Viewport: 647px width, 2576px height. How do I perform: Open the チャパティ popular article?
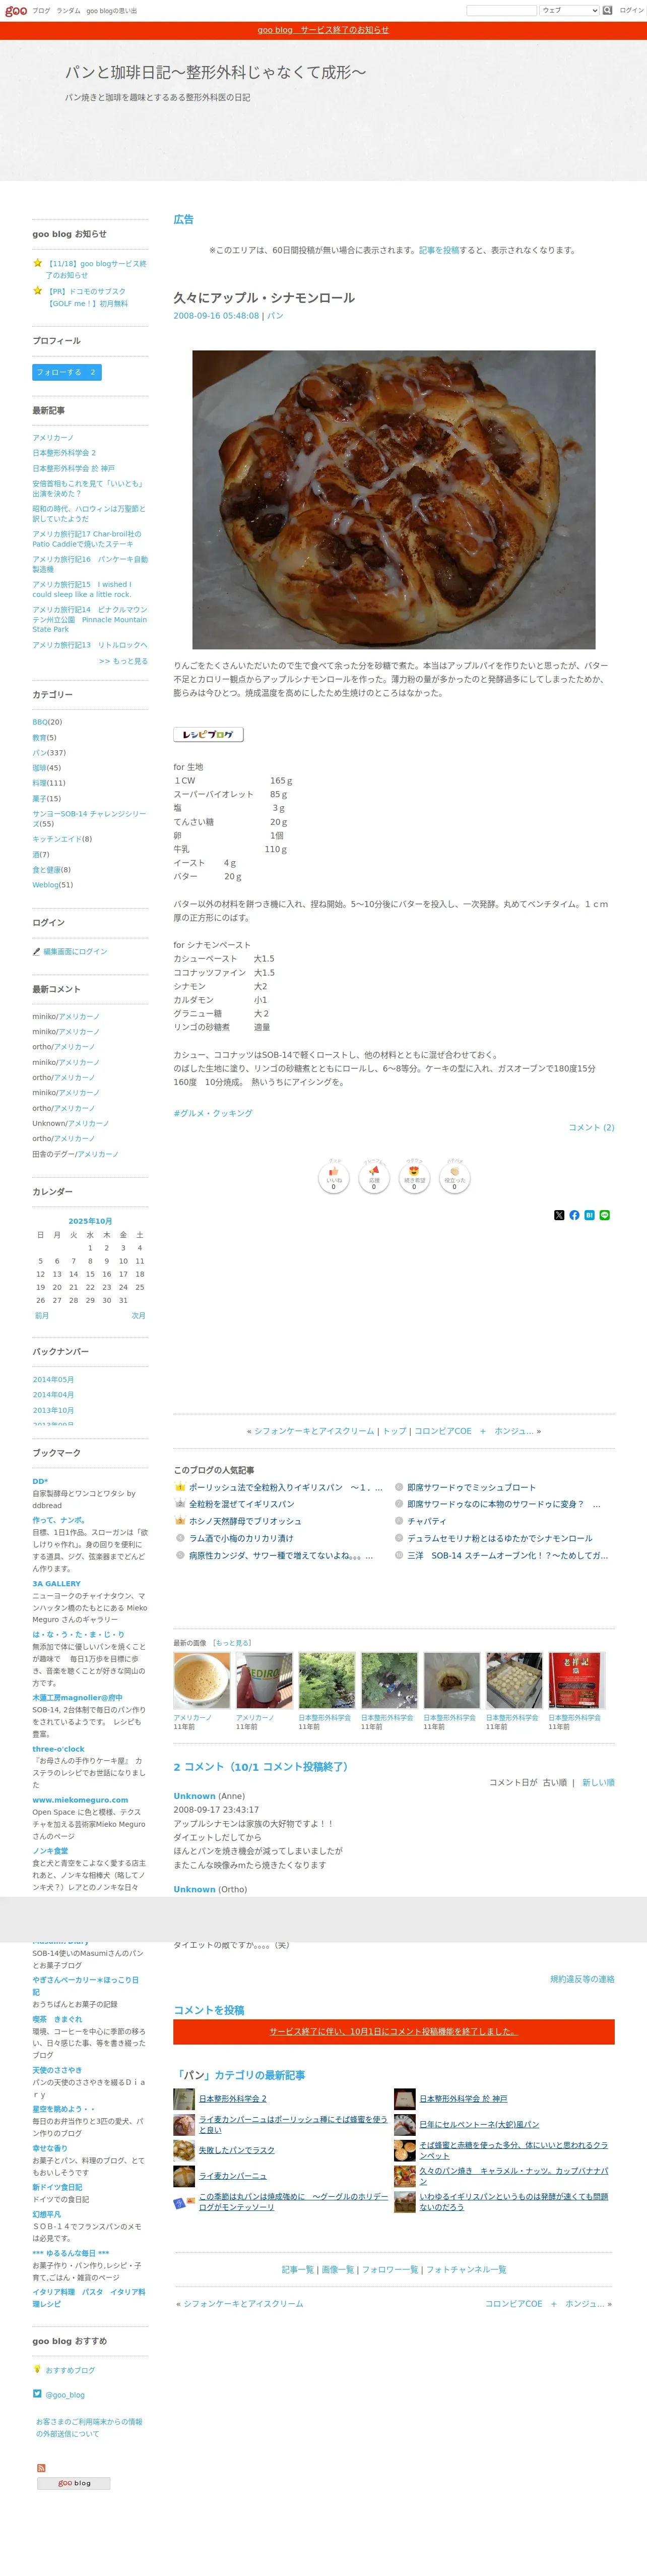pos(427,1521)
